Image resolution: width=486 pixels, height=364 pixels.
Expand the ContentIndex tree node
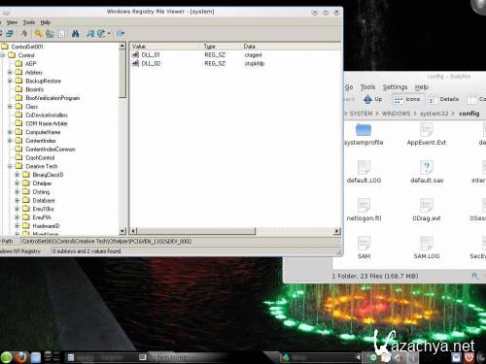[x=10, y=141]
